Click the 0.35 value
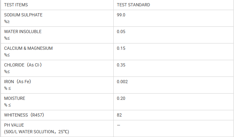 click(x=121, y=65)
